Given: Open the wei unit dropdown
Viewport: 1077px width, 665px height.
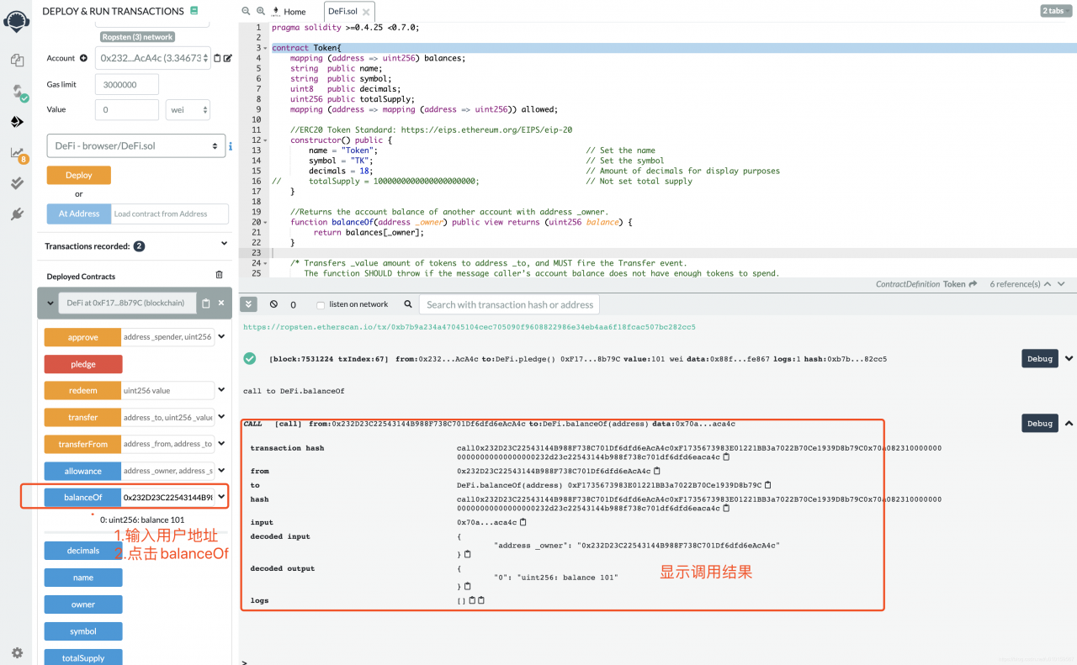Looking at the screenshot, I should (188, 109).
